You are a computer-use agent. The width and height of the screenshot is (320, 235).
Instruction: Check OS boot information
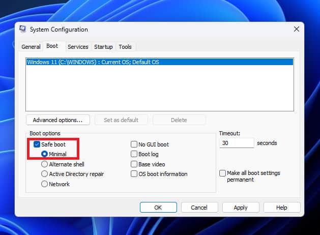click(134, 174)
